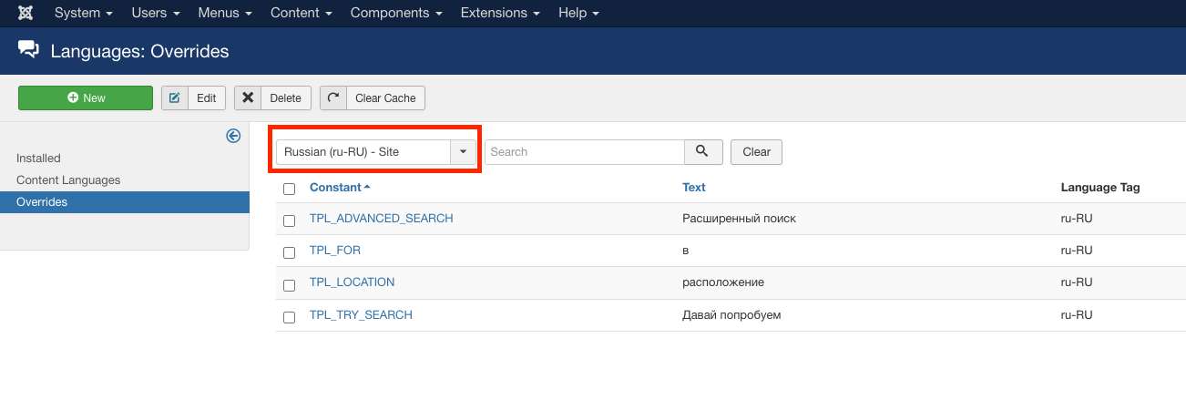Tick the TPL_TRY_SEARCH row checkbox
This screenshot has height=410, width=1186.
[x=290, y=317]
